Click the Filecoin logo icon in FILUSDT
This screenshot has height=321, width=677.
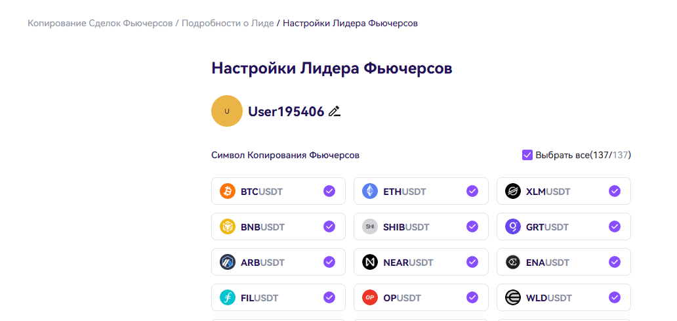click(228, 297)
